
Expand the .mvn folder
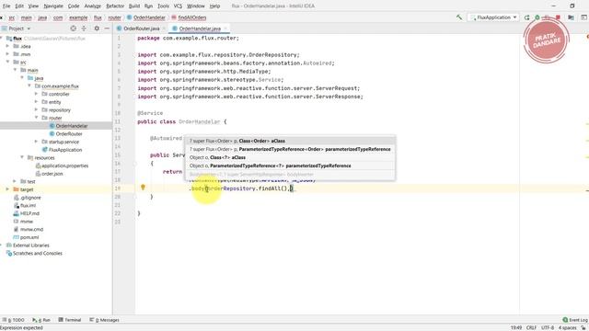(x=7, y=54)
